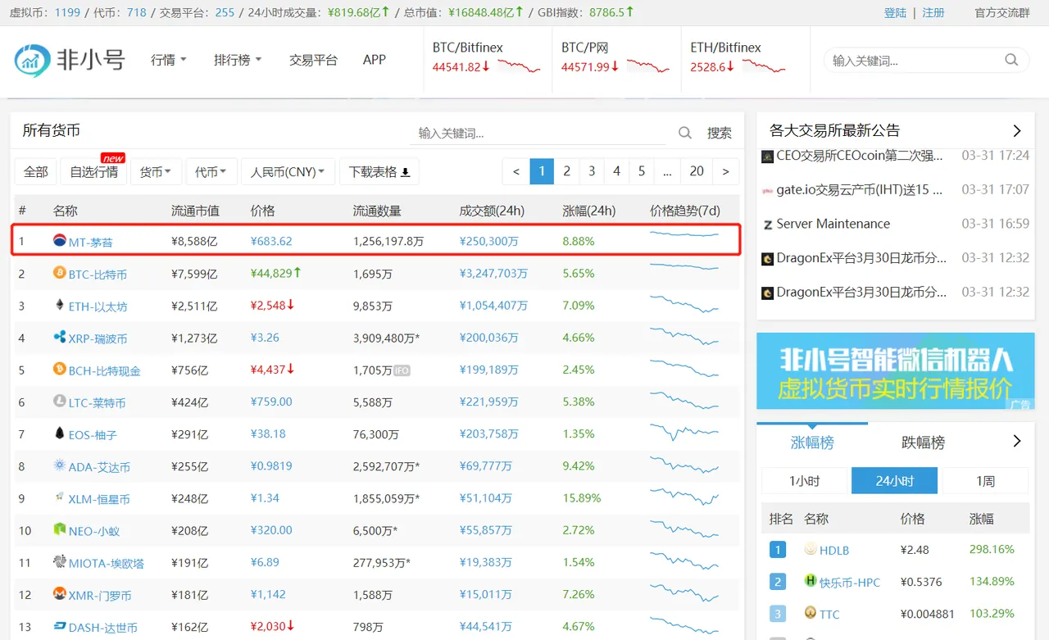Select the 1小时 time range tab
Viewport: 1049px width, 640px height.
pos(804,481)
